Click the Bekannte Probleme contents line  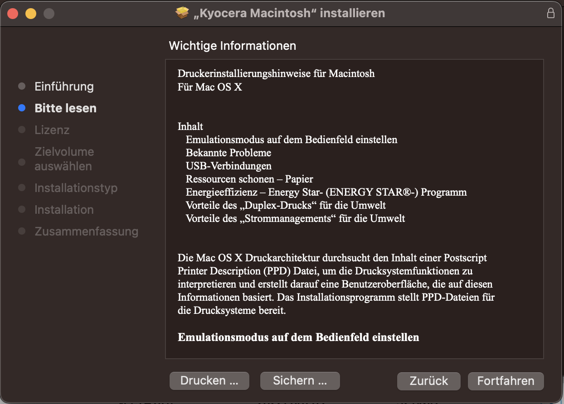click(228, 153)
